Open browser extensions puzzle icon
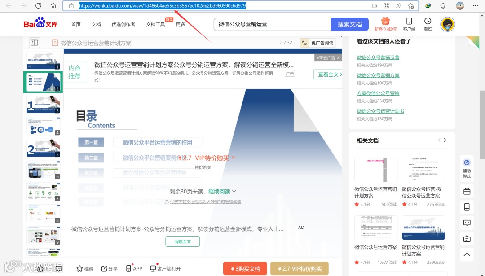The width and height of the screenshot is (485, 276). [443, 5]
